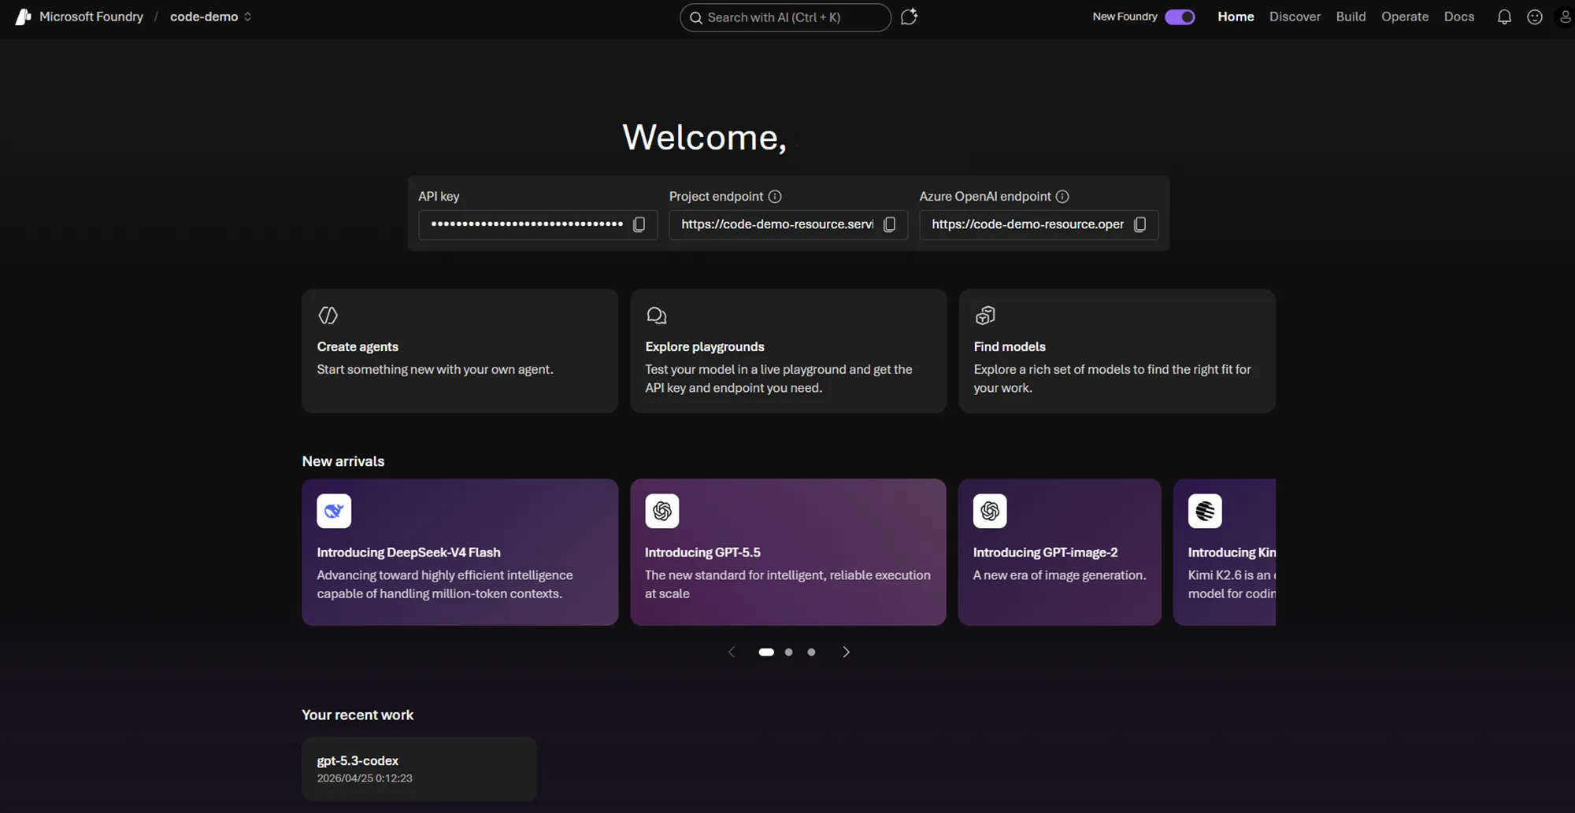Open the feedback smiley icon
This screenshot has width=1575, height=813.
[1535, 17]
